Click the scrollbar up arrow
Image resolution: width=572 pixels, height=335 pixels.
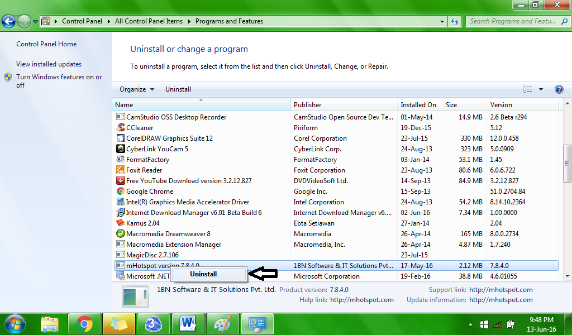tap(568, 104)
